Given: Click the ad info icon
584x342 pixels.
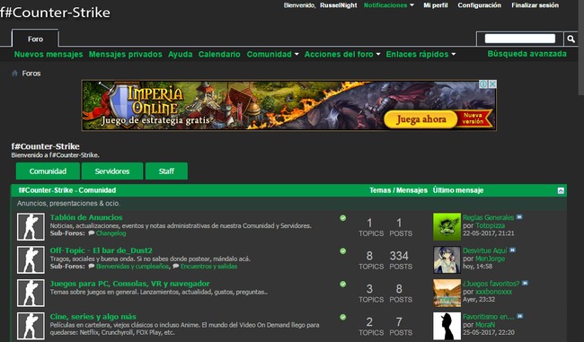Looking at the screenshot, I should [x=483, y=84].
